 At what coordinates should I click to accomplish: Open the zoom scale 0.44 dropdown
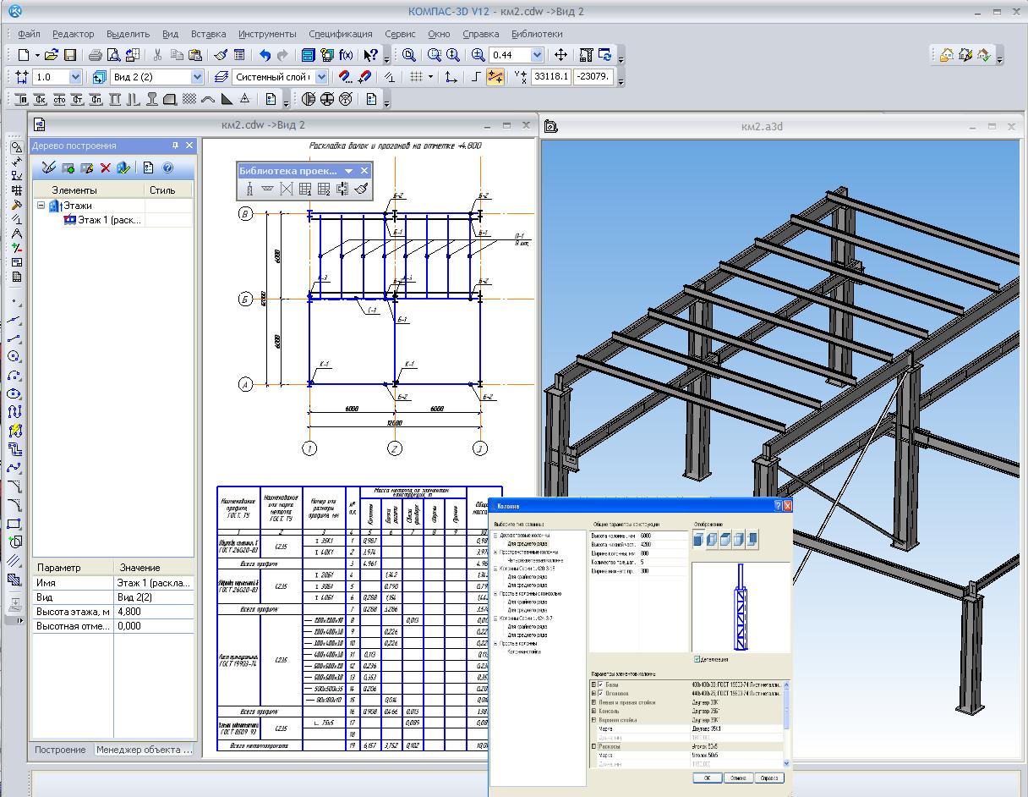[536, 55]
